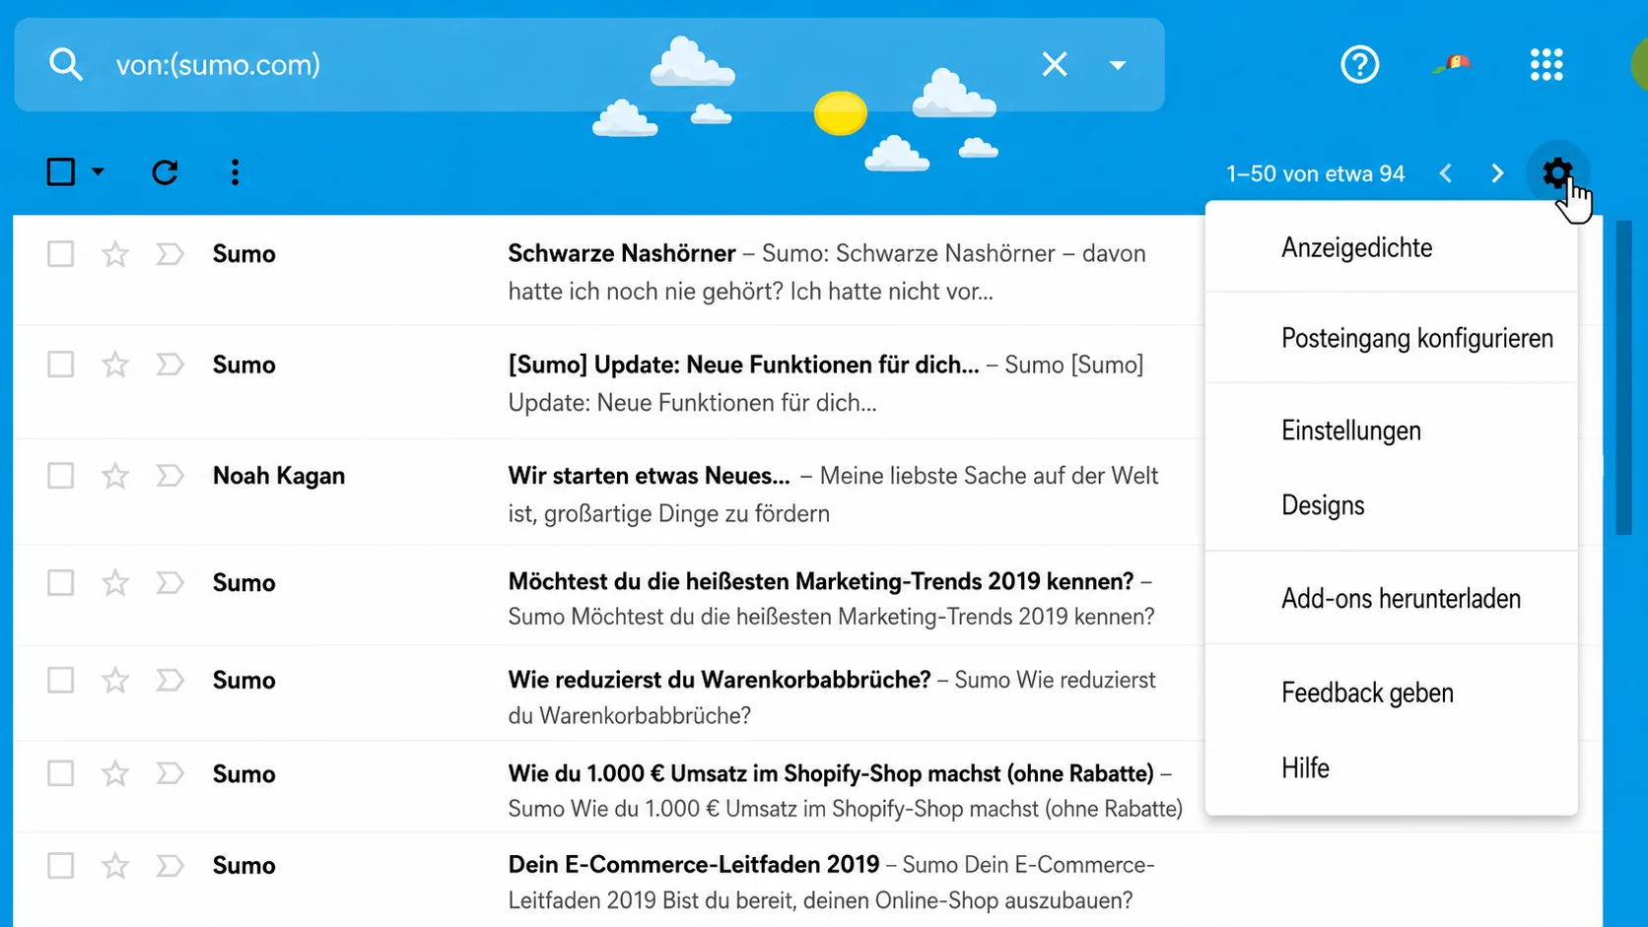Mark Warenkorbabbrüche email as important
Screen dimensions: 1648x927
tap(170, 680)
